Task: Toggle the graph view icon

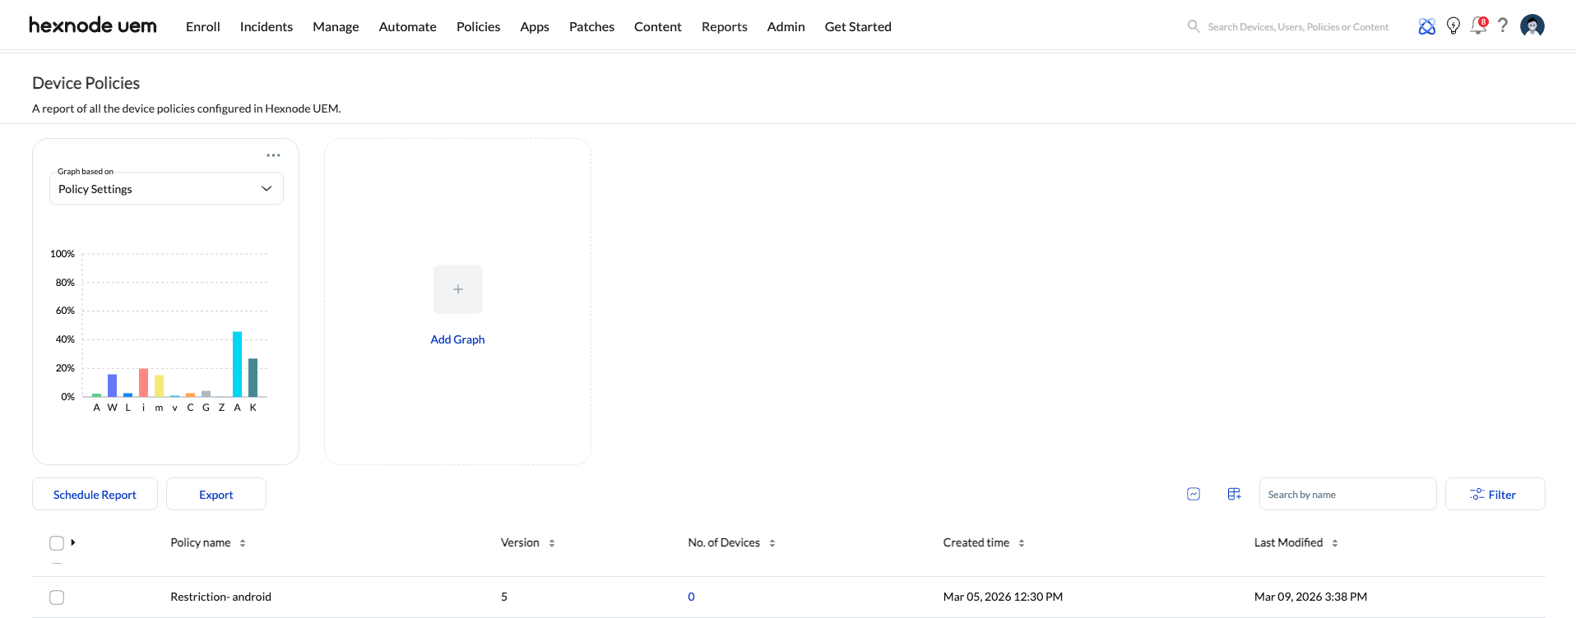Action: tap(1194, 494)
